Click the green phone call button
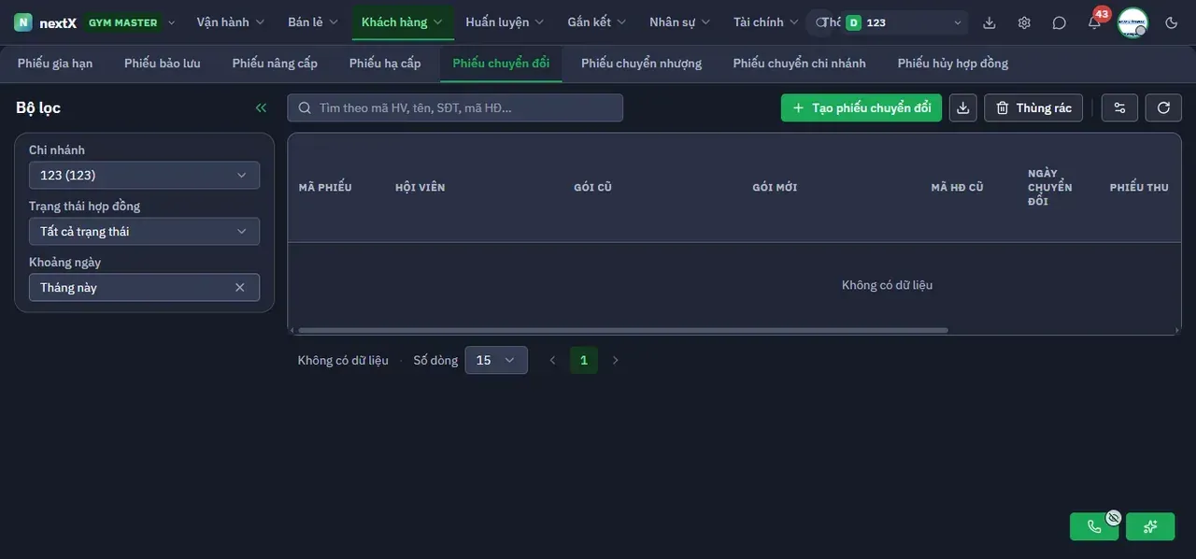Image resolution: width=1196 pixels, height=559 pixels. (x=1094, y=526)
